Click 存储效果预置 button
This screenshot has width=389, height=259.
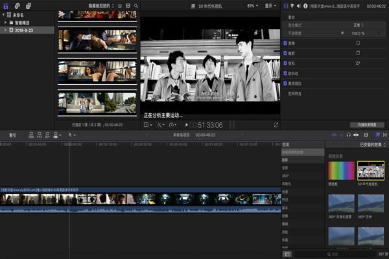pyautogui.click(x=367, y=125)
